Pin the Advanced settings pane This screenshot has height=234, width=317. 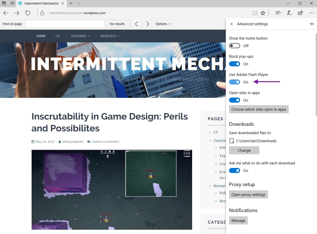pos(311,24)
